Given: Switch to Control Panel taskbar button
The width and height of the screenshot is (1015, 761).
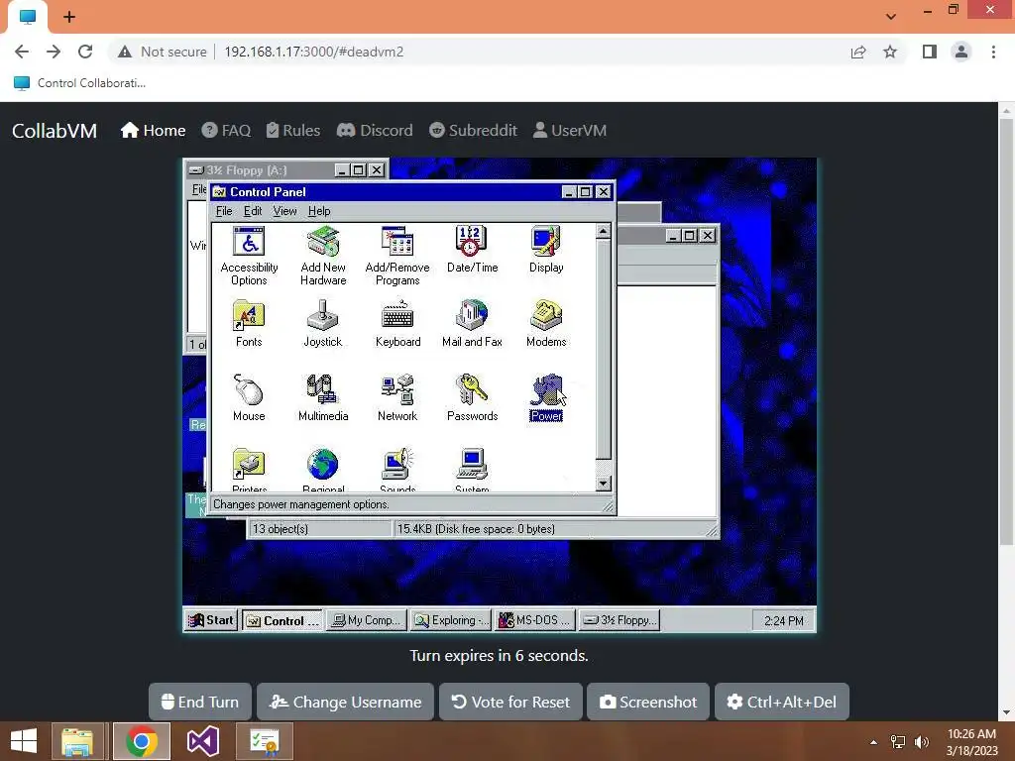Looking at the screenshot, I should click(x=282, y=620).
